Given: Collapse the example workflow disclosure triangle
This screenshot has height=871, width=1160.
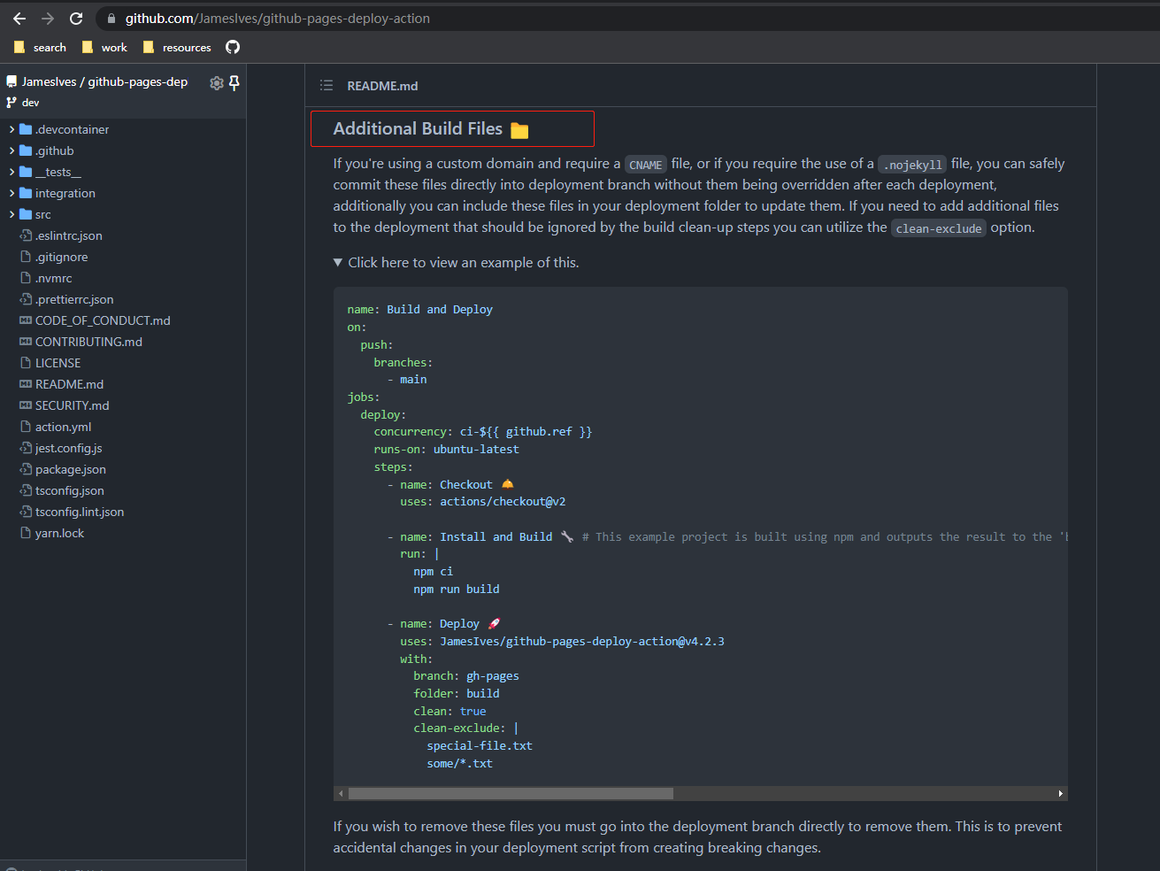Looking at the screenshot, I should pos(338,261).
